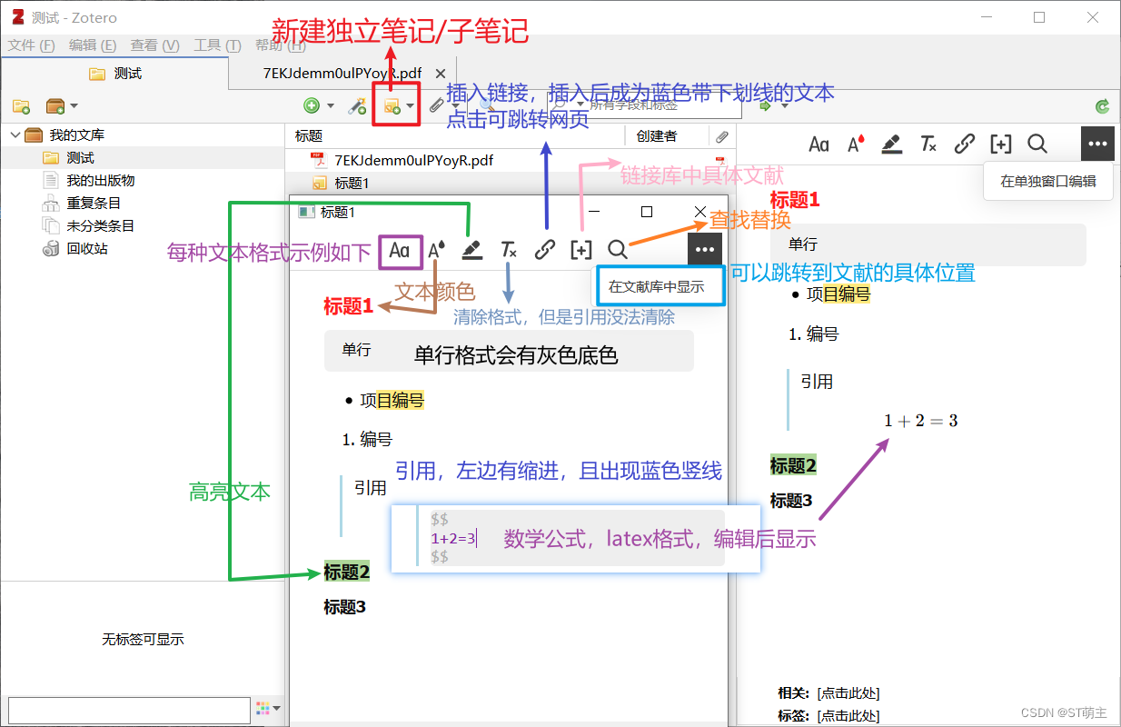Open dropdown arrow beside tag color icon
Screen dimensions: 1121x727
[276, 708]
